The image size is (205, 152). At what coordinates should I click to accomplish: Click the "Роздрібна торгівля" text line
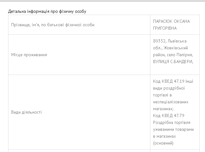tap(172, 123)
